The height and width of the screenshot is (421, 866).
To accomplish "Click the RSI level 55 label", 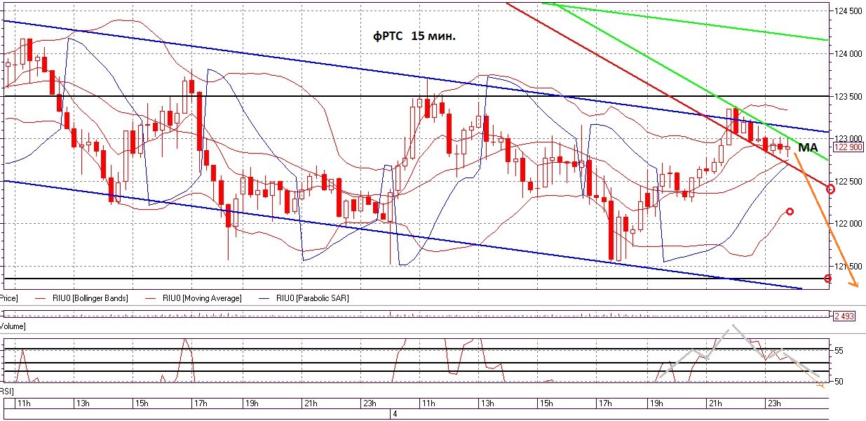I will coord(839,350).
